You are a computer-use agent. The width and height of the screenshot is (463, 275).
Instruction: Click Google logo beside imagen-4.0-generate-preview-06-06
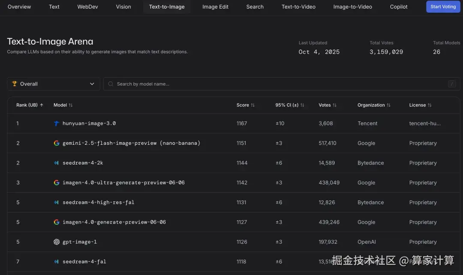[x=57, y=222]
